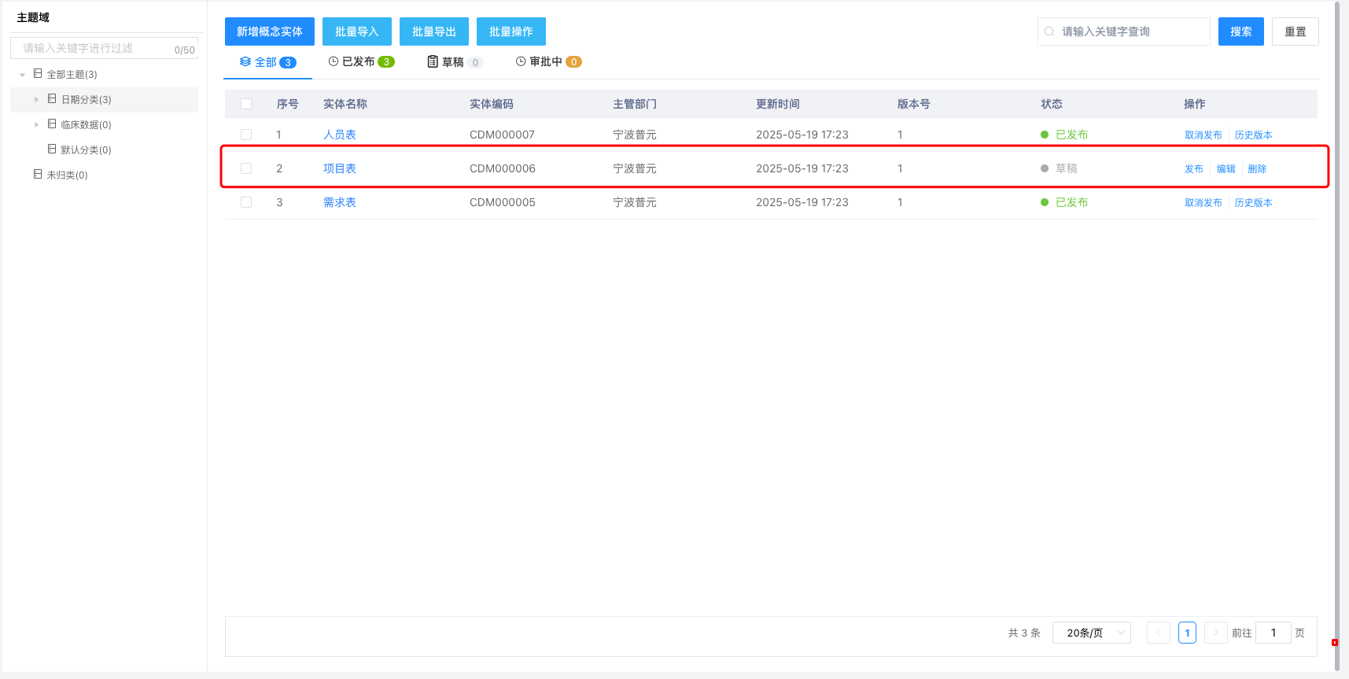
Task: Toggle the select-all checkbox in table header
Action: pos(246,104)
